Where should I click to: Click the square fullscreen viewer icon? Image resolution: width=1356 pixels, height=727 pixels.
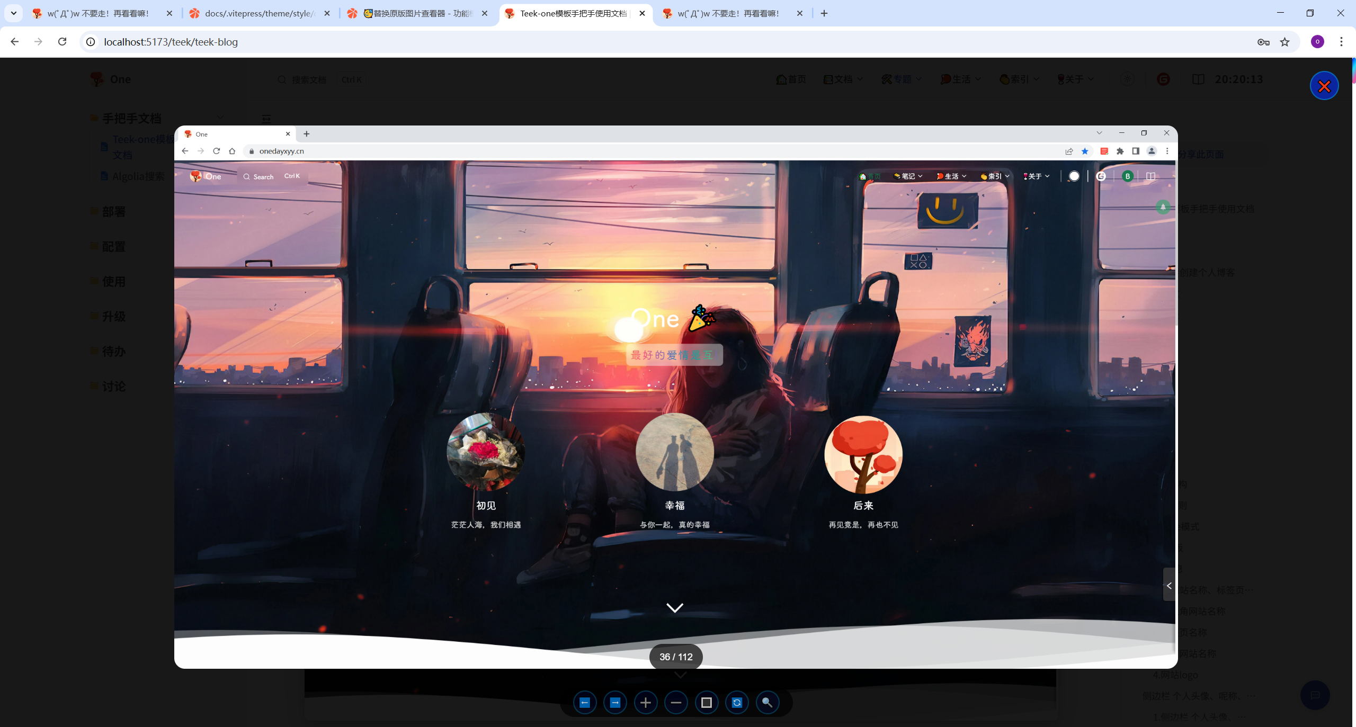(706, 703)
